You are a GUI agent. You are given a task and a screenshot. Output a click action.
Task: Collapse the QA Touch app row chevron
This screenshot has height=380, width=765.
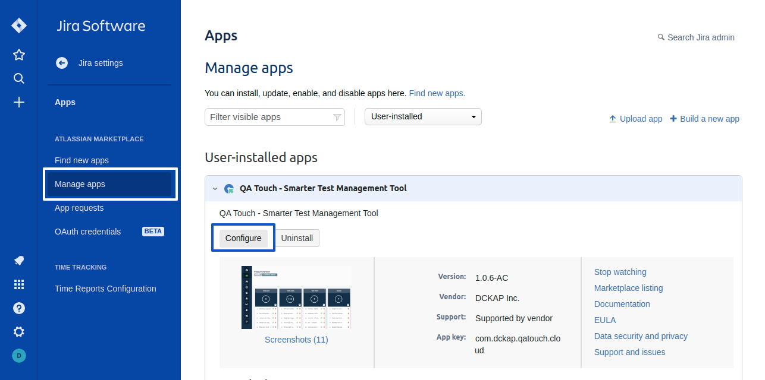click(x=215, y=189)
